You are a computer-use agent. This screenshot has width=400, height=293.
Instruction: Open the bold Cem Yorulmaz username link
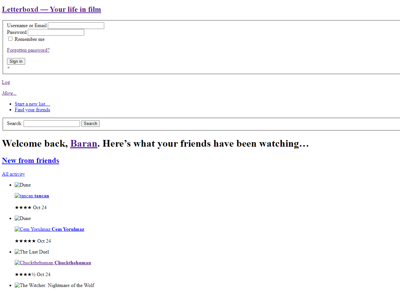[68, 229]
